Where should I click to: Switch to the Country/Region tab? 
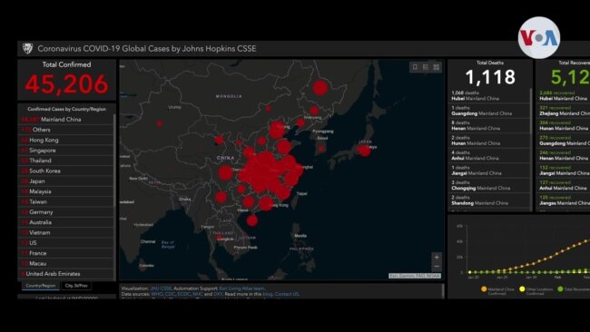[41, 286]
